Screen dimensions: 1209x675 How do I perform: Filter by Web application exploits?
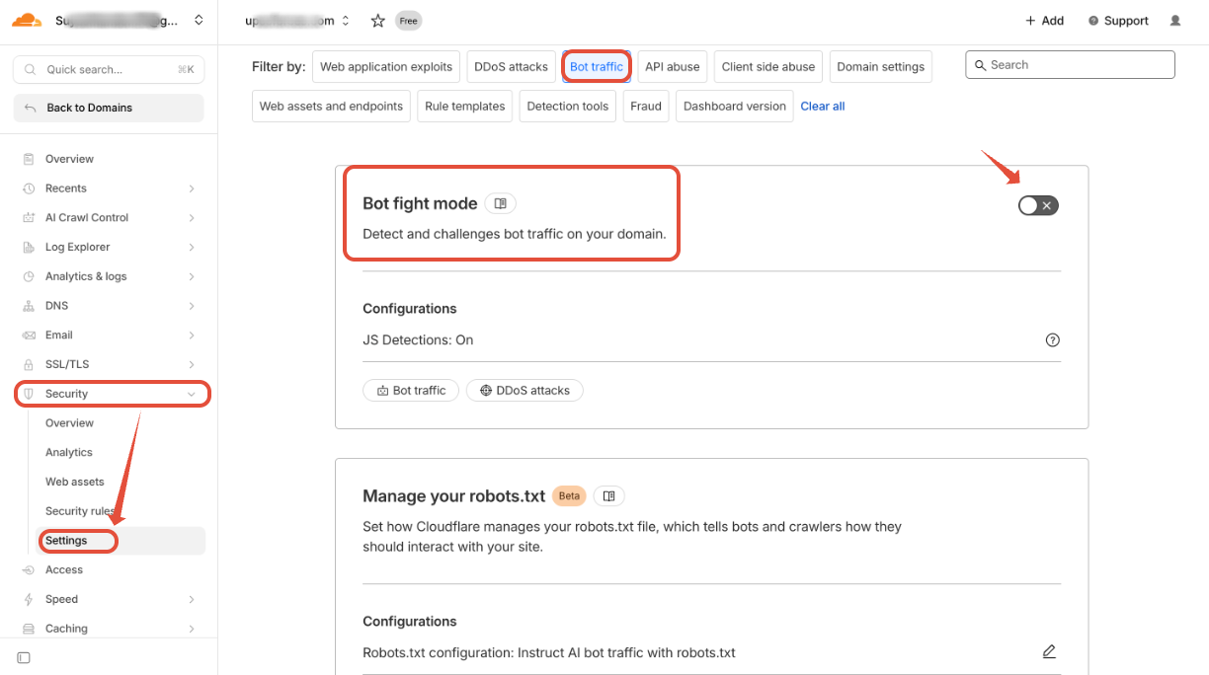[x=386, y=67]
